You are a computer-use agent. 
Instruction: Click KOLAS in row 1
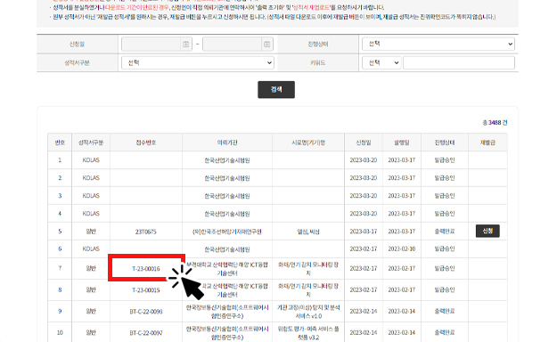(91, 160)
